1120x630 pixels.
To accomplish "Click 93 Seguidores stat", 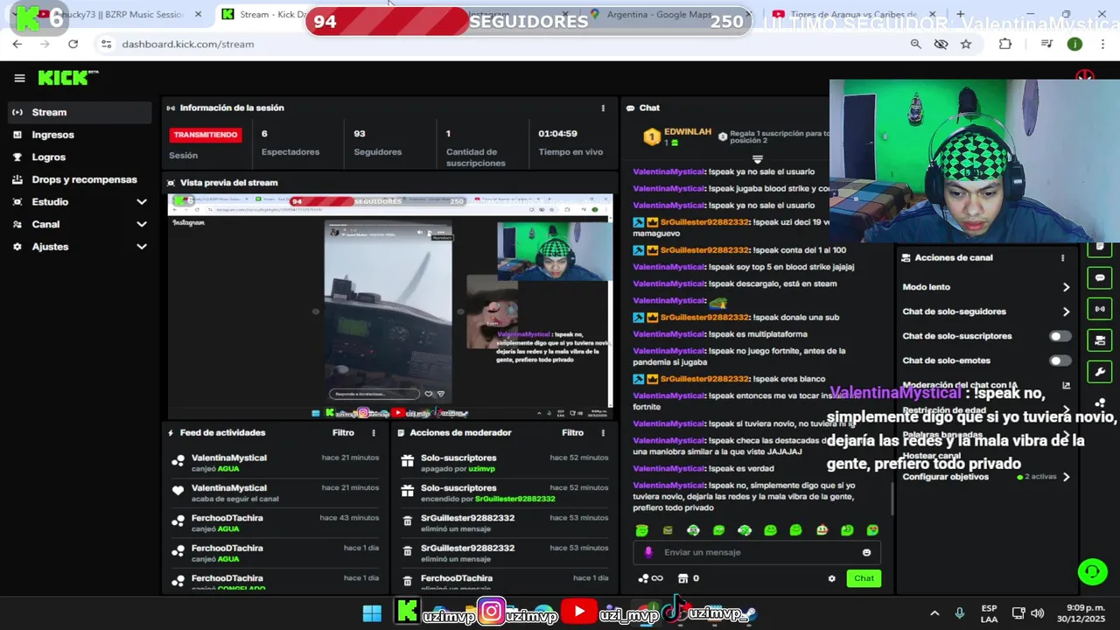I will point(377,143).
